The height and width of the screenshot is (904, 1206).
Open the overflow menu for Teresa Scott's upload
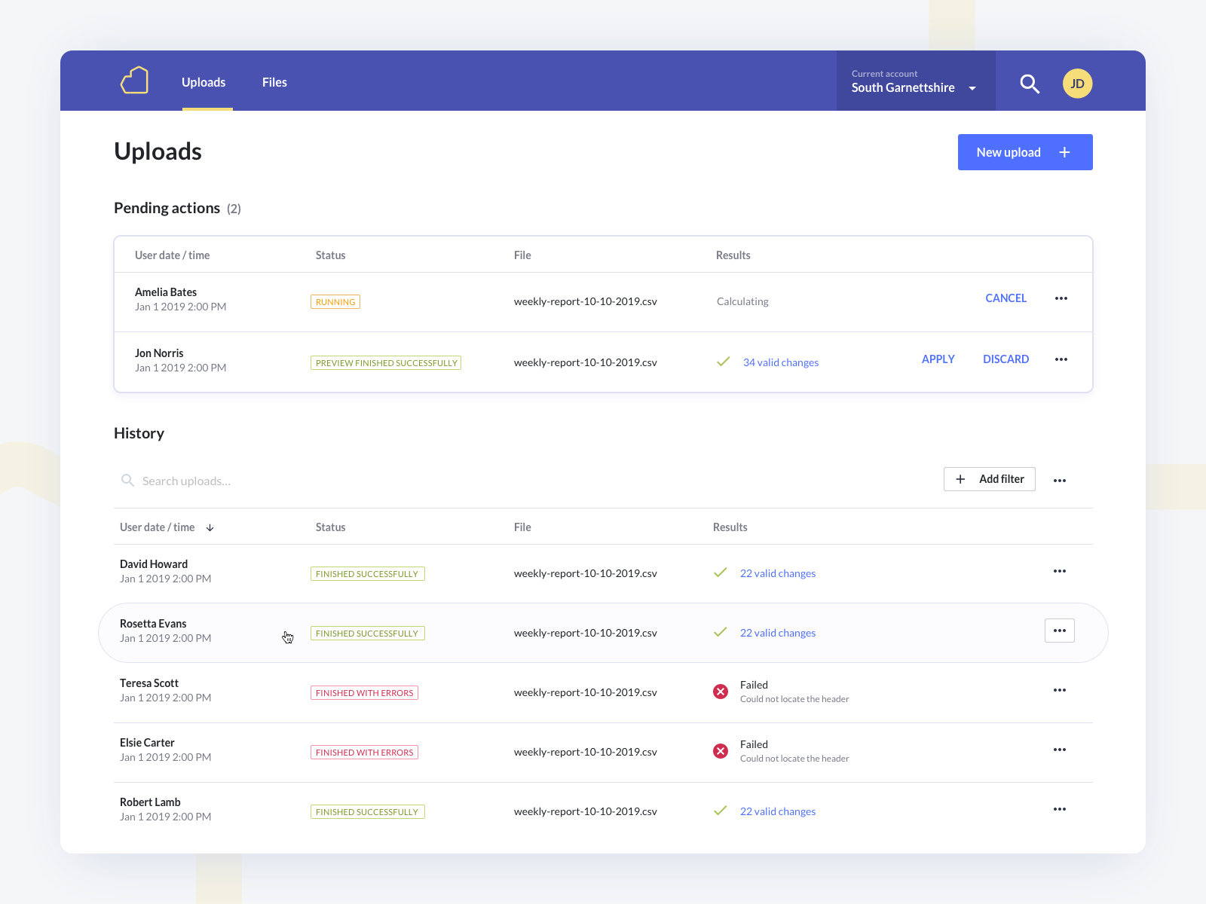[x=1060, y=689]
